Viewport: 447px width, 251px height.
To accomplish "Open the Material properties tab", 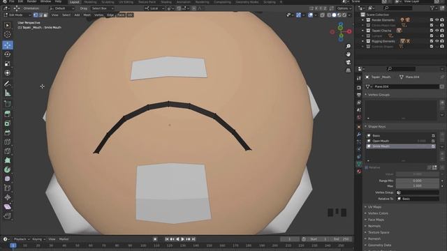I will coord(359,172).
